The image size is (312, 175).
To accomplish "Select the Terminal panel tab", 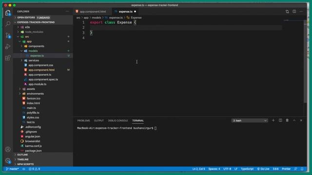I will 137,121.
